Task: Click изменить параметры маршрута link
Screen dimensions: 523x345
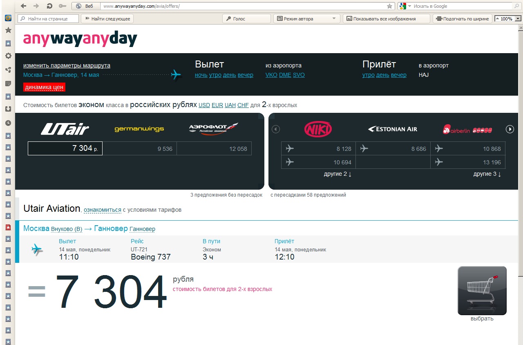Action: (67, 65)
